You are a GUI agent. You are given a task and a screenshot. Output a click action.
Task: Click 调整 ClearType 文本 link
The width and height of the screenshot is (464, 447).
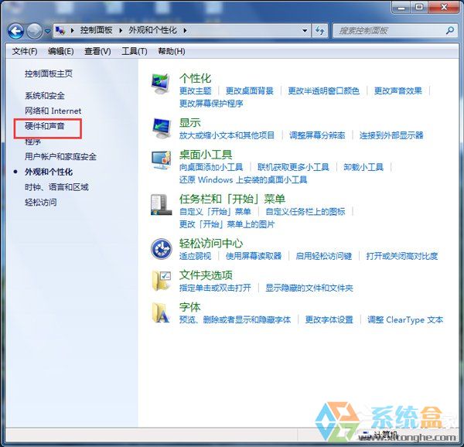405,320
